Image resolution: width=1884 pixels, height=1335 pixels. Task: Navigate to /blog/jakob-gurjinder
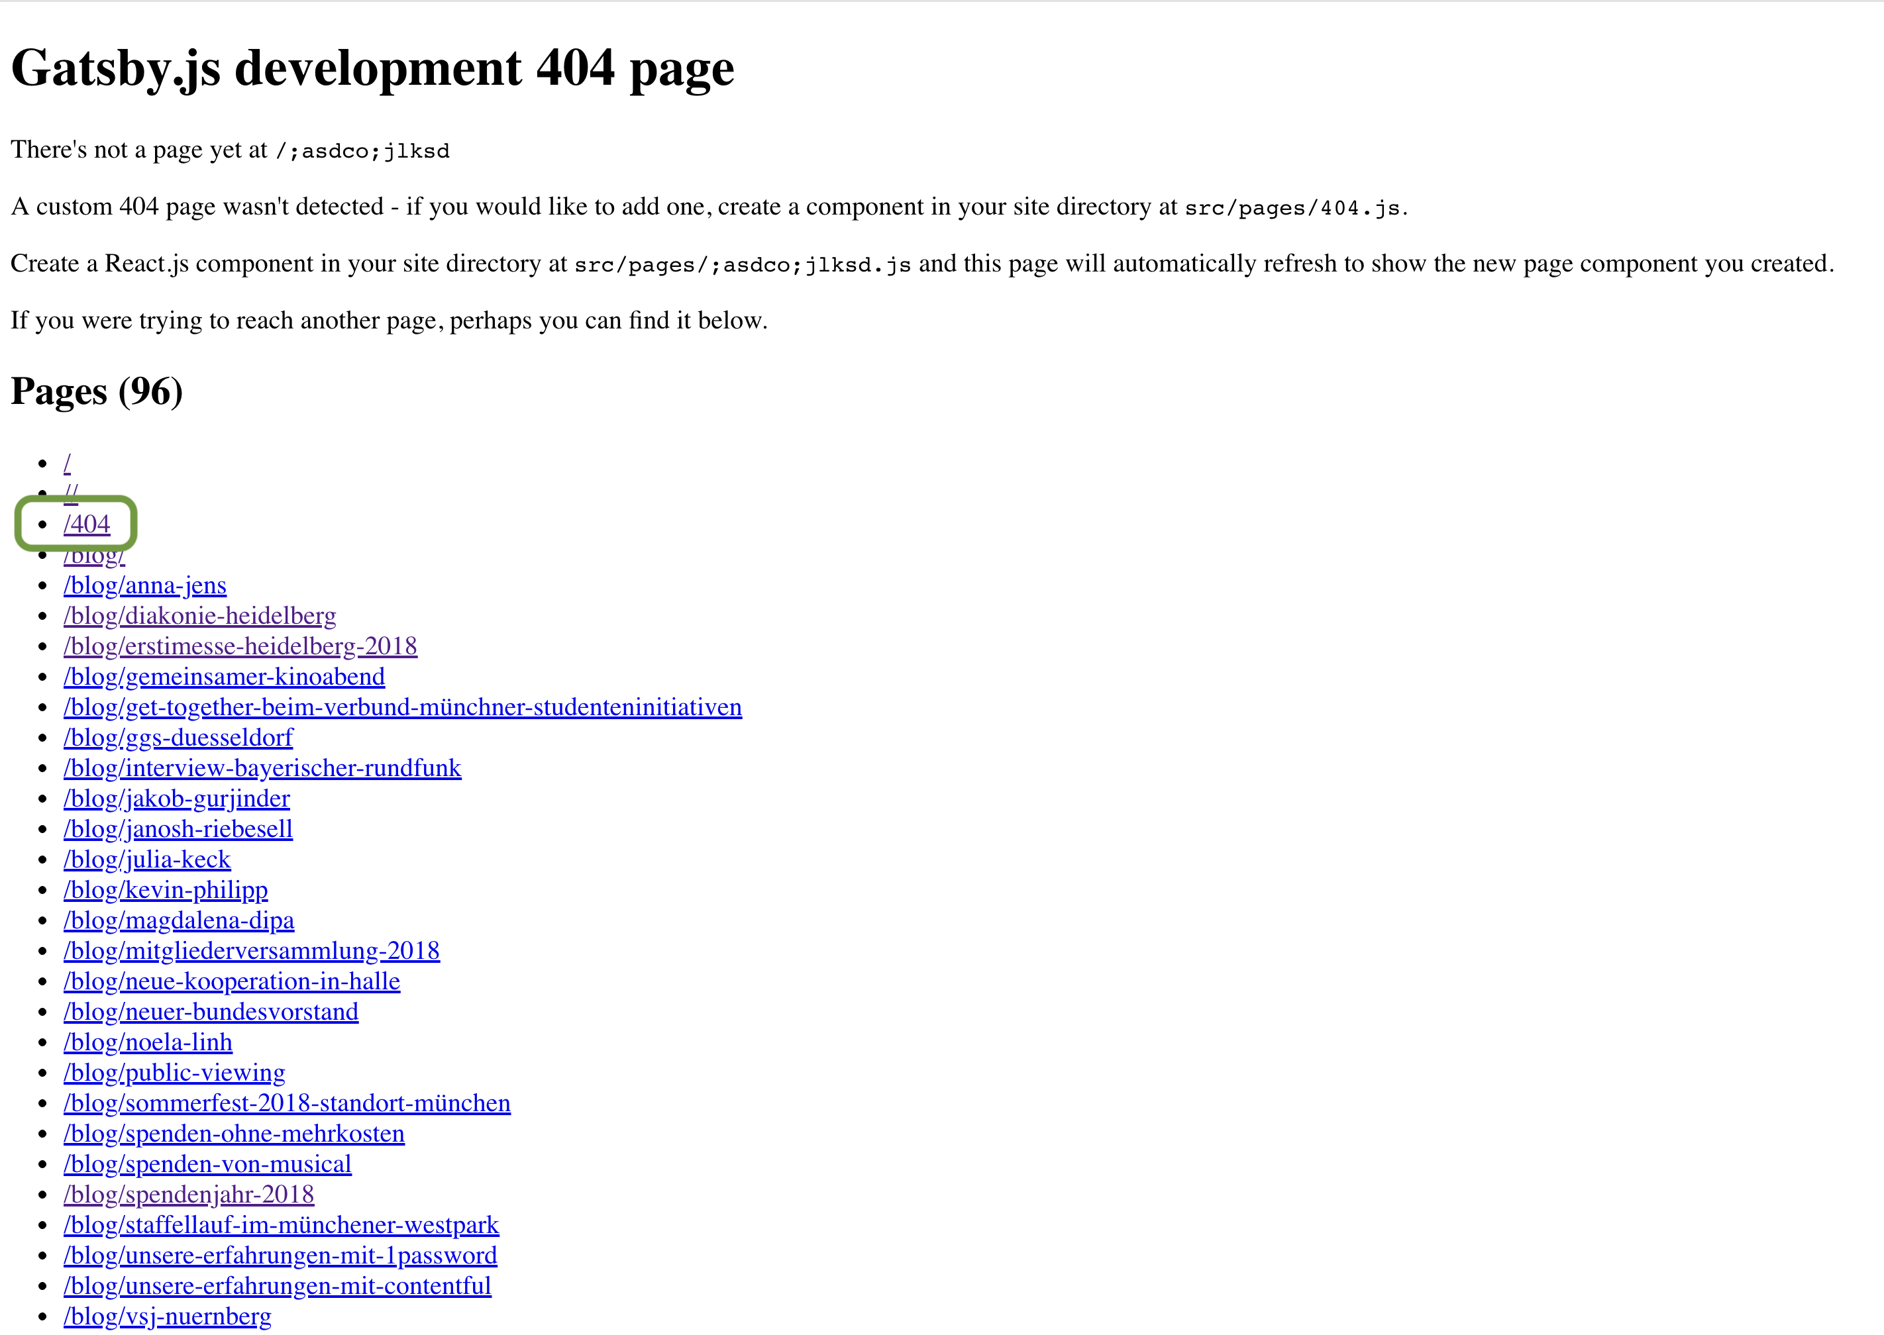[176, 798]
